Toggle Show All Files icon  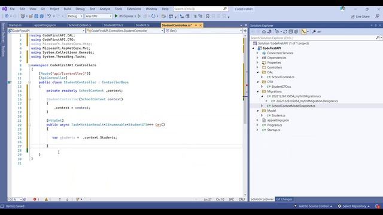click(x=296, y=32)
